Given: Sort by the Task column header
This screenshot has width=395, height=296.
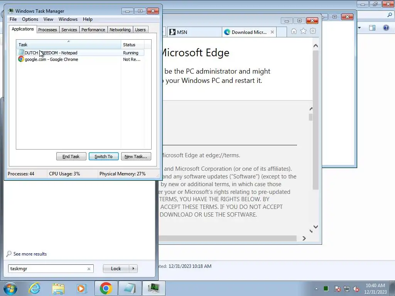Looking at the screenshot, I should (x=69, y=45).
